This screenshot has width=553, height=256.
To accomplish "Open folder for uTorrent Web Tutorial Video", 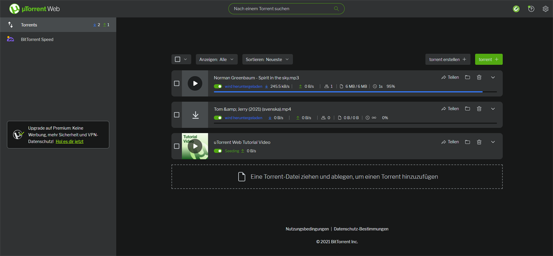I will [468, 142].
